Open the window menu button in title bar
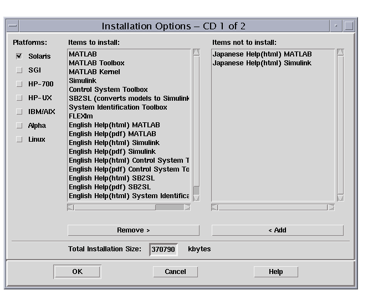Image resolution: width=368 pixels, height=300 pixels. click(x=13, y=26)
